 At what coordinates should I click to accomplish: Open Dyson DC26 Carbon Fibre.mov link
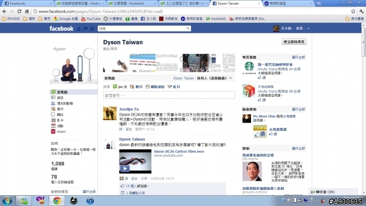pos(179,151)
